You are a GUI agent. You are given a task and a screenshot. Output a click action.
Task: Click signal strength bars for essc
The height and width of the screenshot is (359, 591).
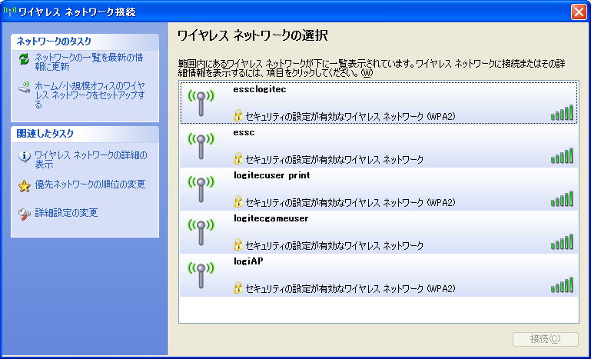click(x=562, y=155)
